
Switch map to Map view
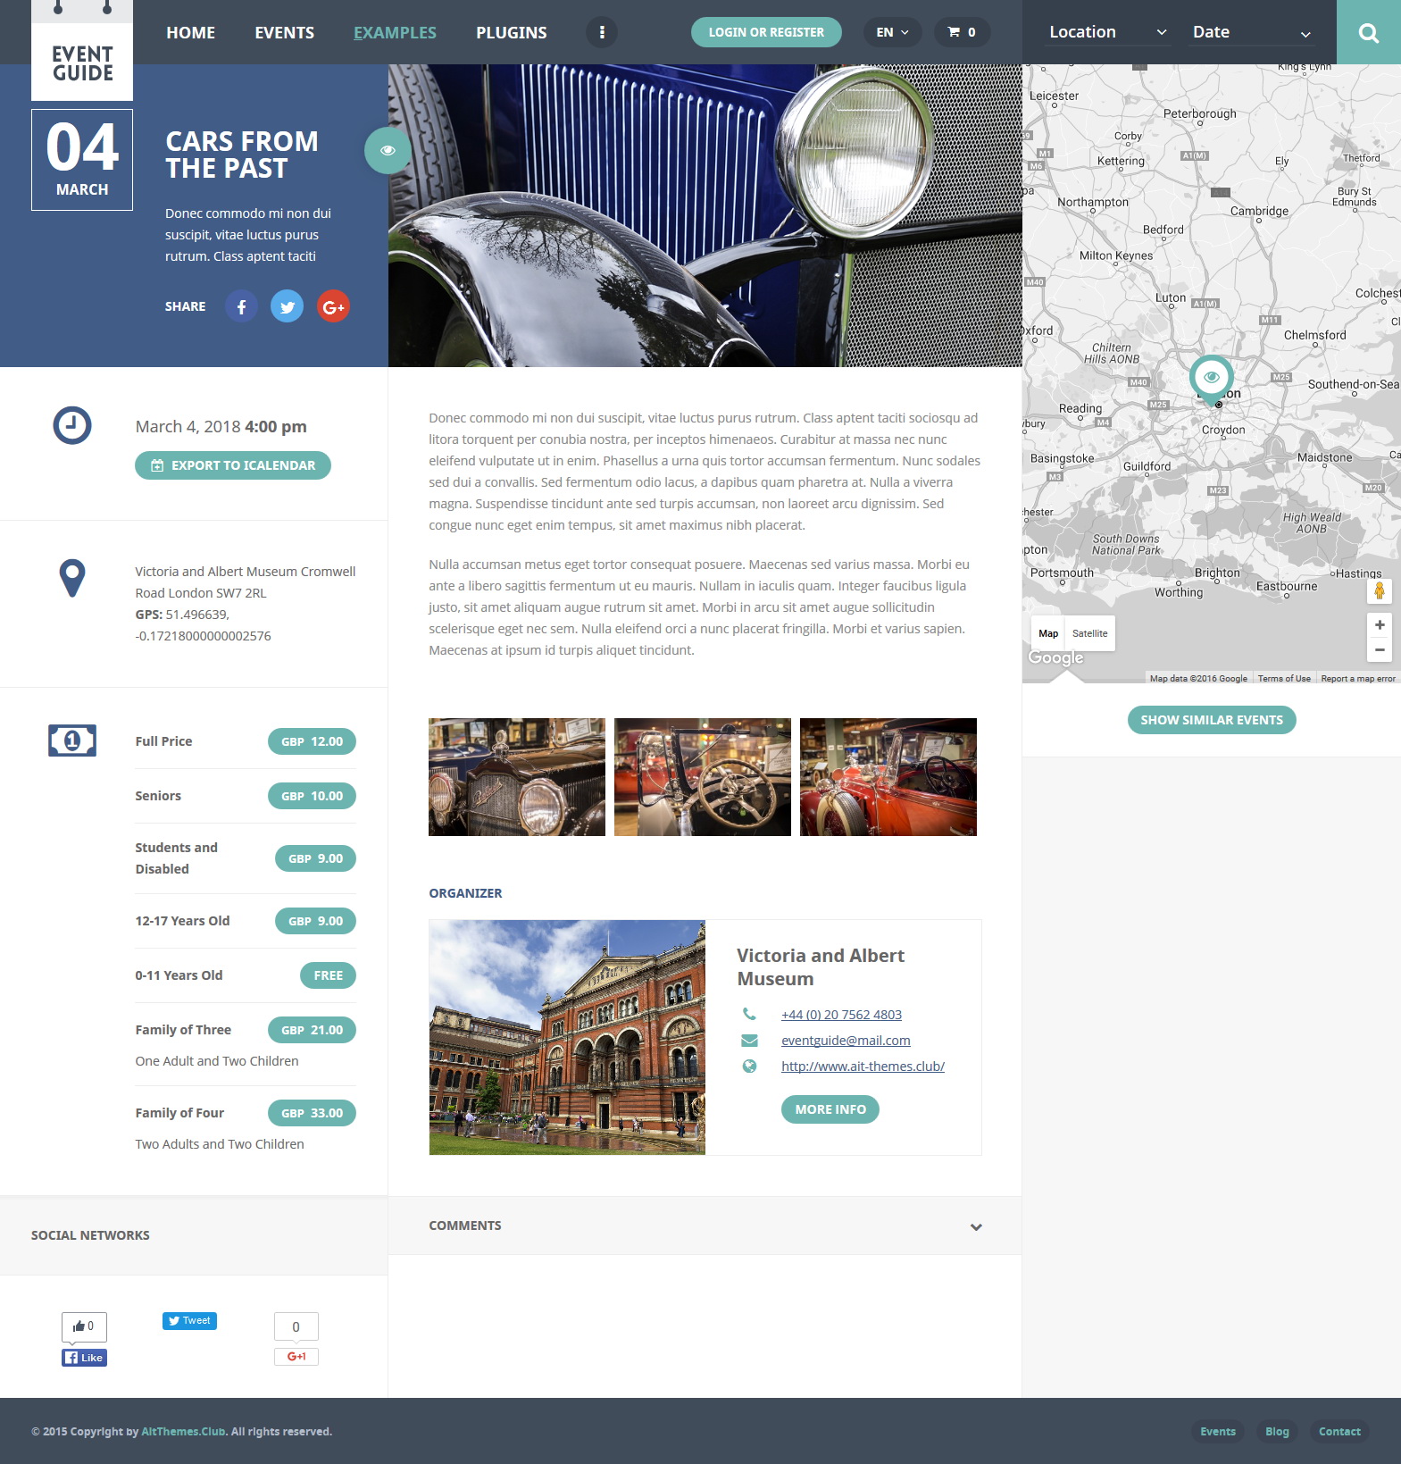click(x=1048, y=633)
